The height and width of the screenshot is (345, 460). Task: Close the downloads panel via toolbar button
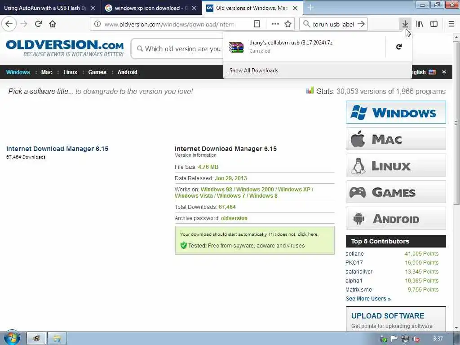coord(405,24)
